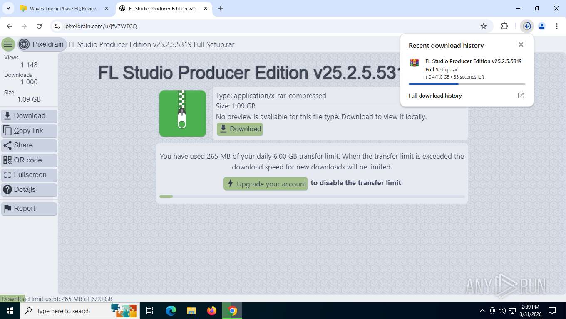Screen dimensions: 566x319
Task: Report this file
Action: [x=29, y=209]
